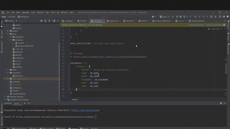Open the Refactor menu

coord(41,13)
